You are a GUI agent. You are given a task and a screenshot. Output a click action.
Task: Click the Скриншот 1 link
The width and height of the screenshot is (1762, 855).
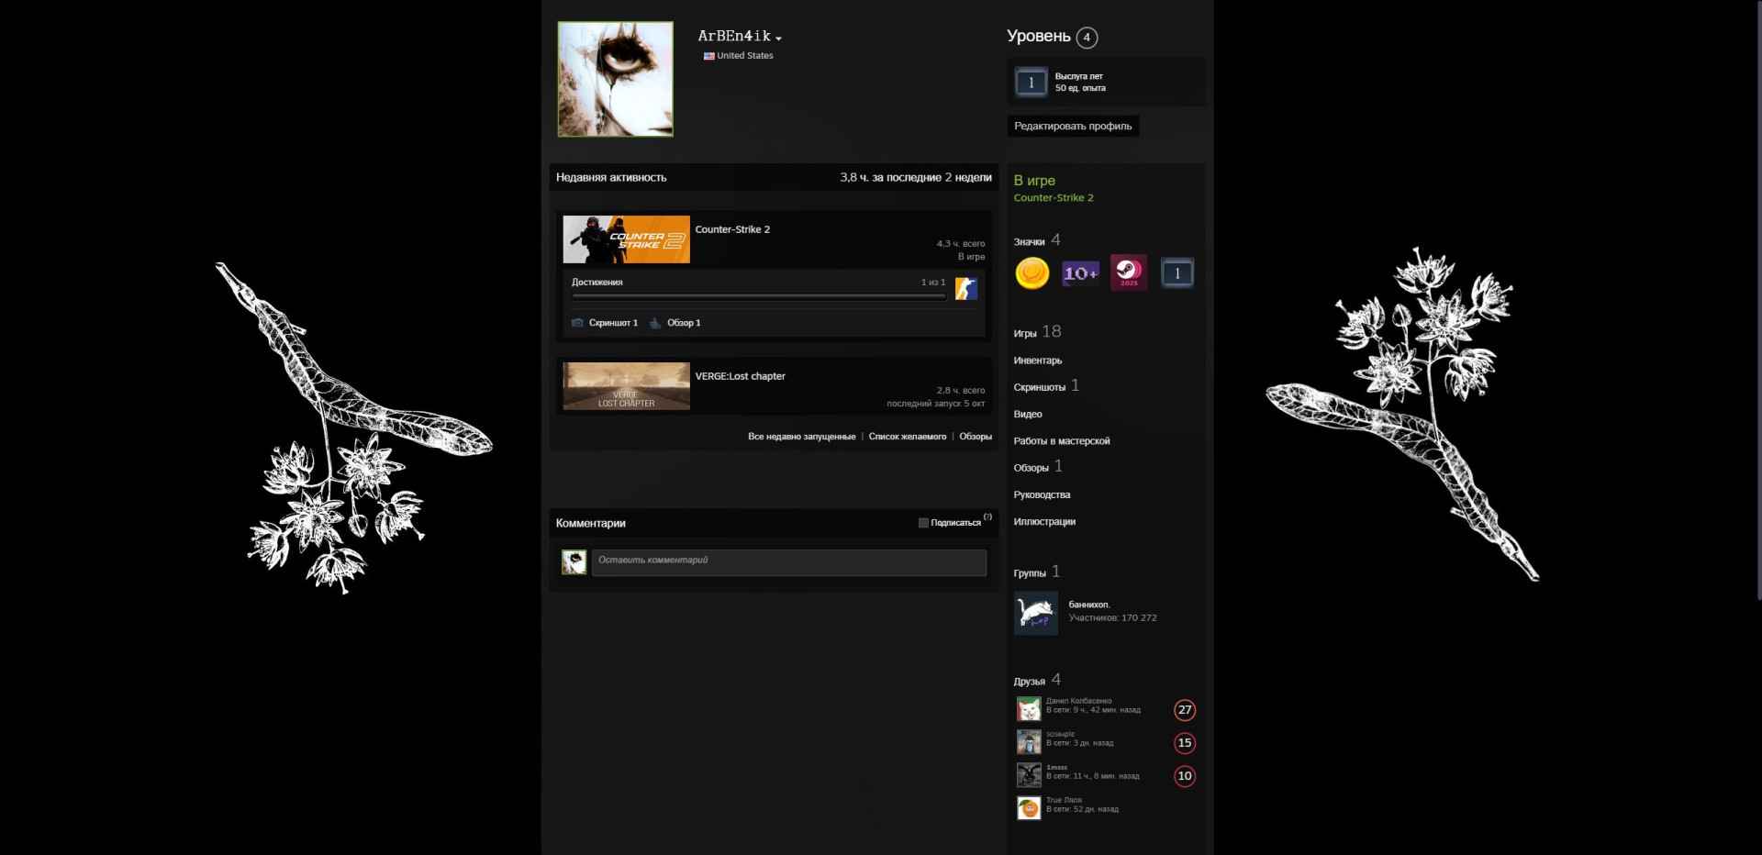pyautogui.click(x=613, y=323)
